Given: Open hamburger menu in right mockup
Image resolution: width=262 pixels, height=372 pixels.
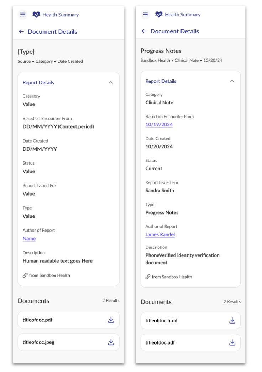Looking at the screenshot, I should tap(145, 15).
